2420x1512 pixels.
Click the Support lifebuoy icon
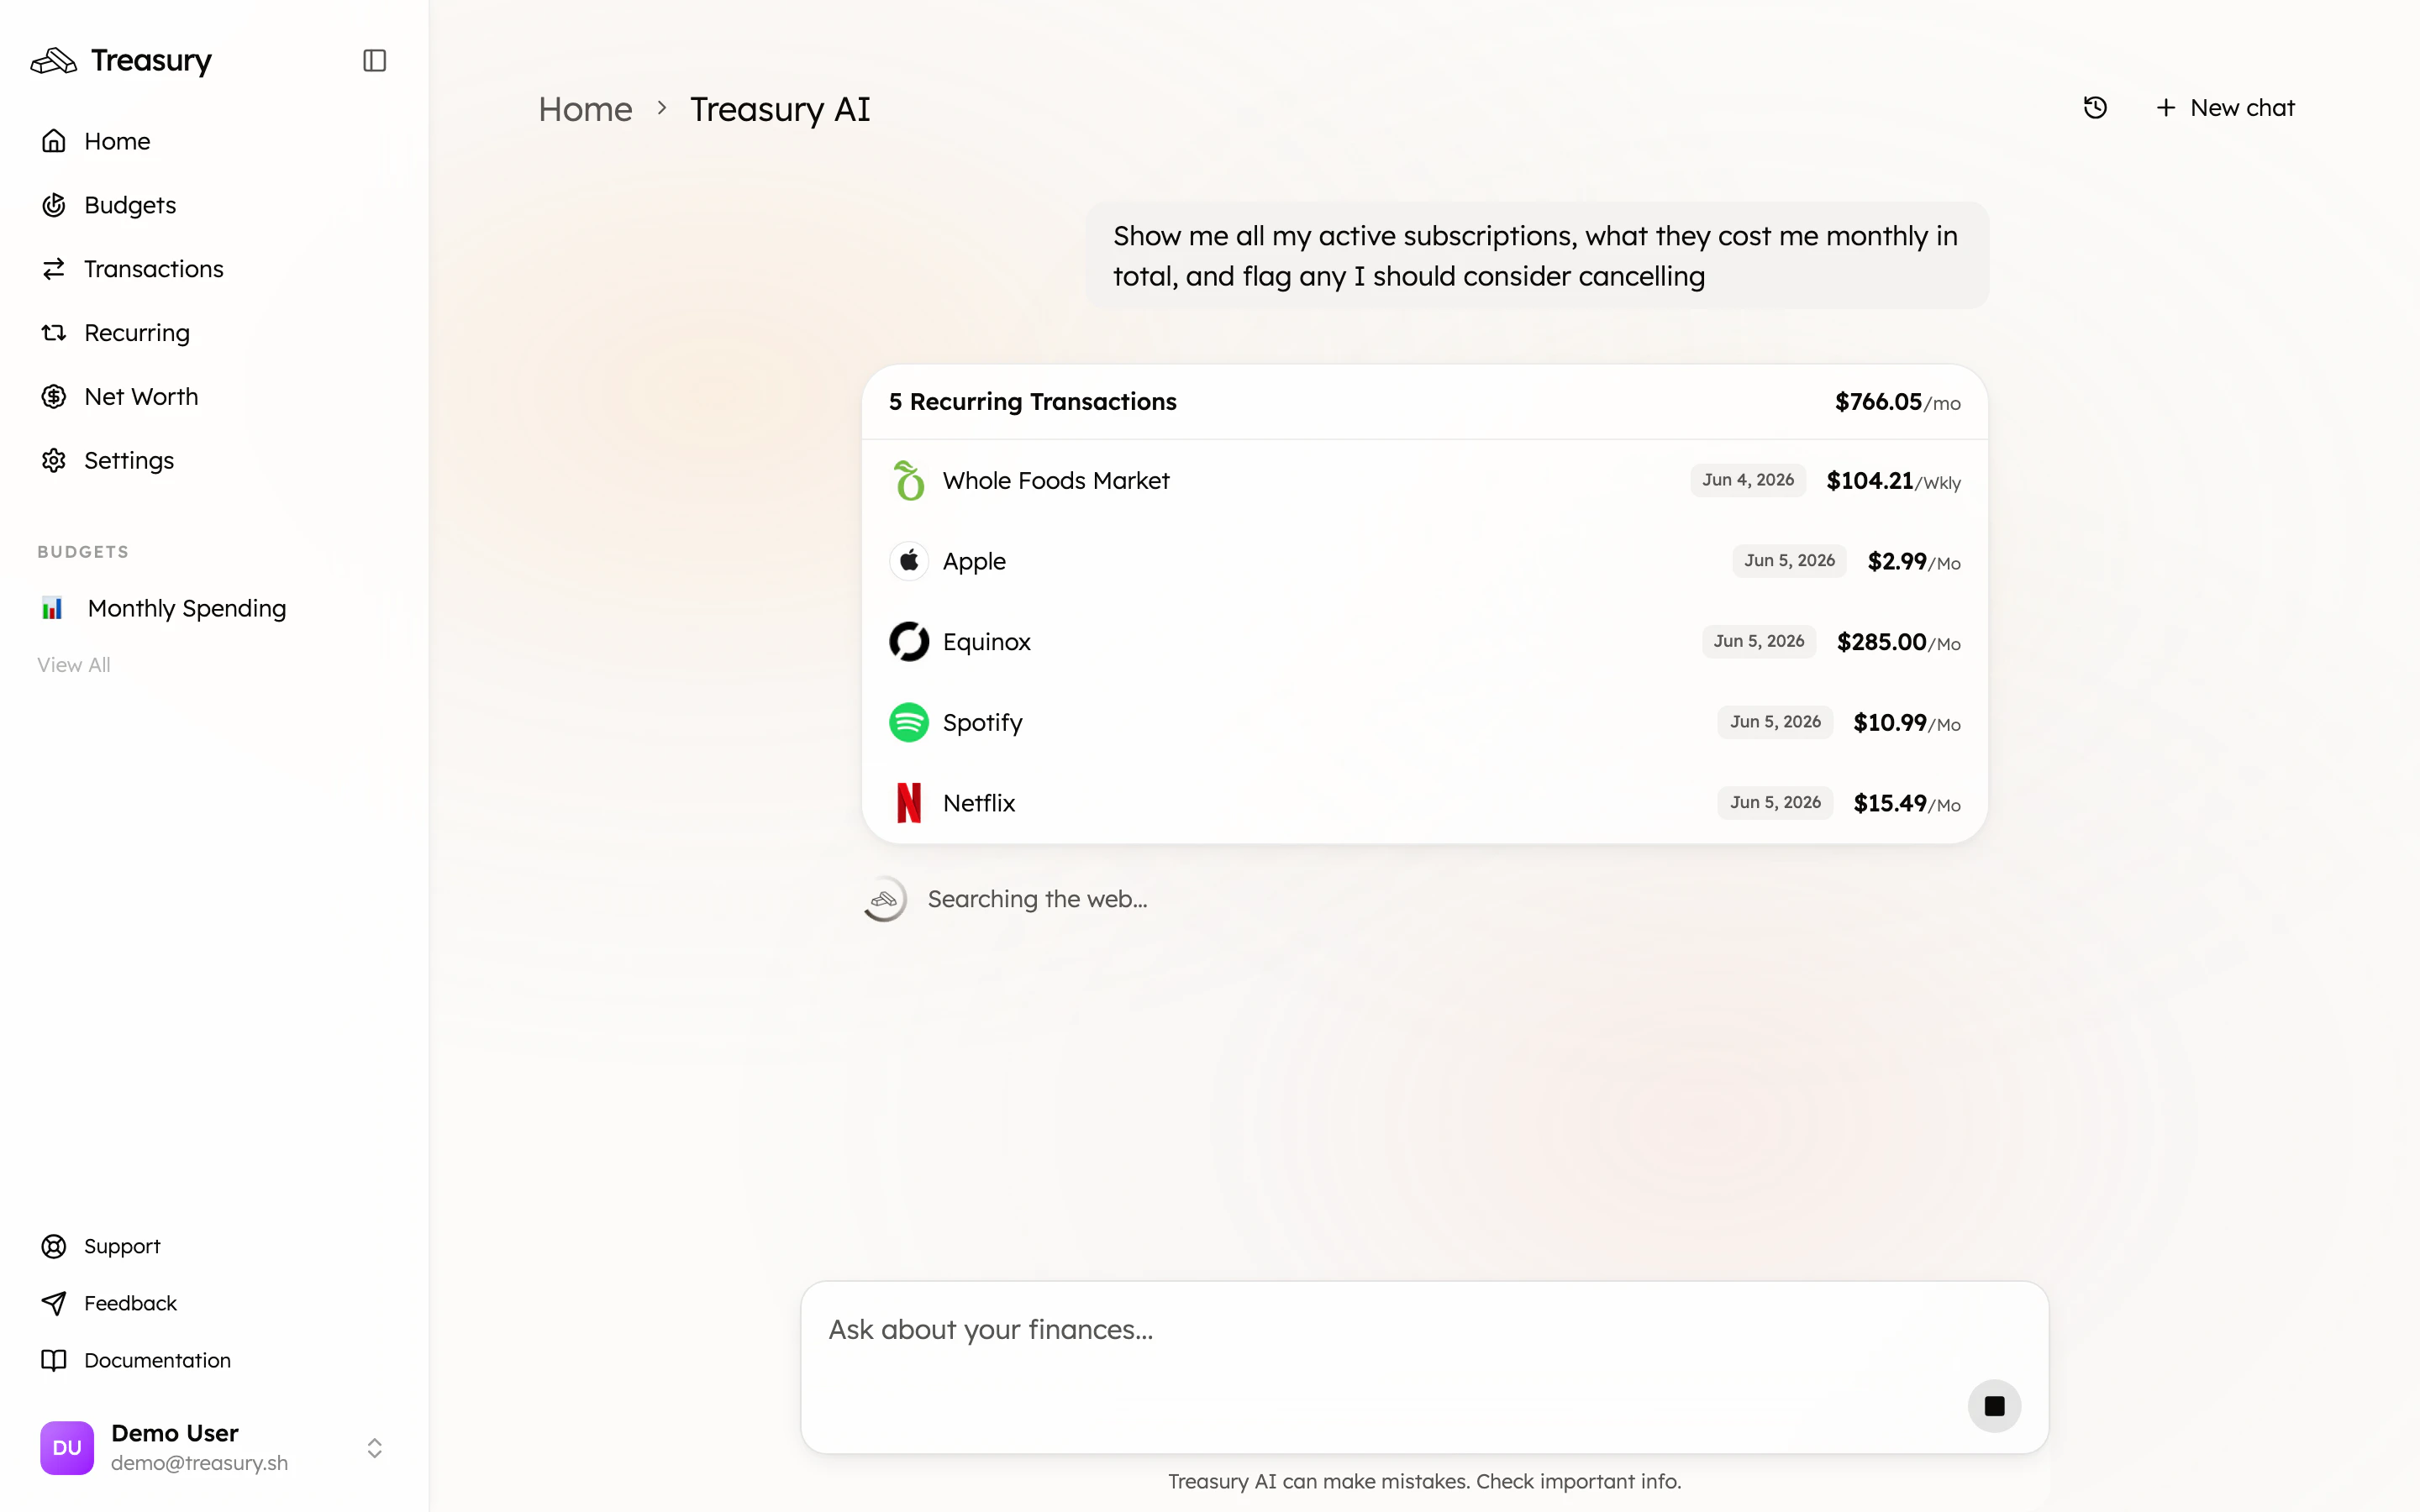[54, 1246]
